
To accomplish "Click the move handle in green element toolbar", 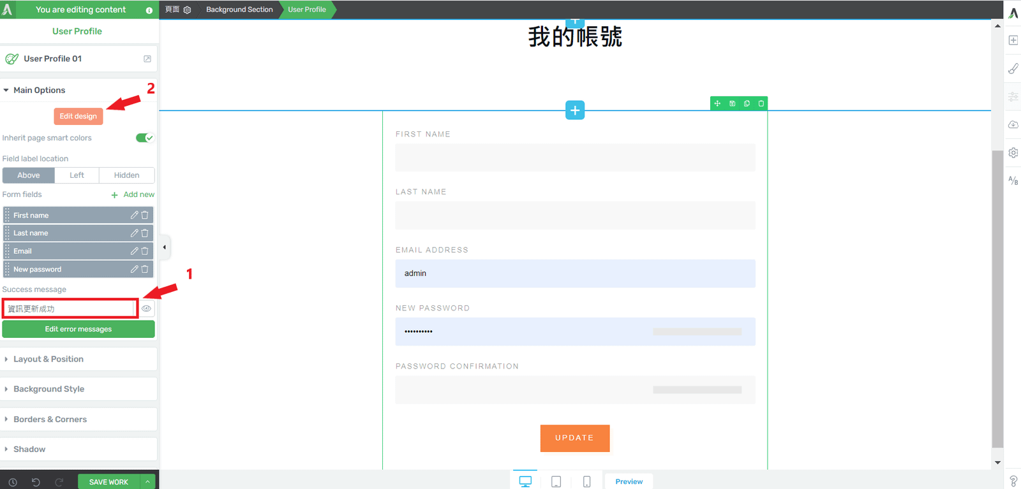I will coord(717,103).
